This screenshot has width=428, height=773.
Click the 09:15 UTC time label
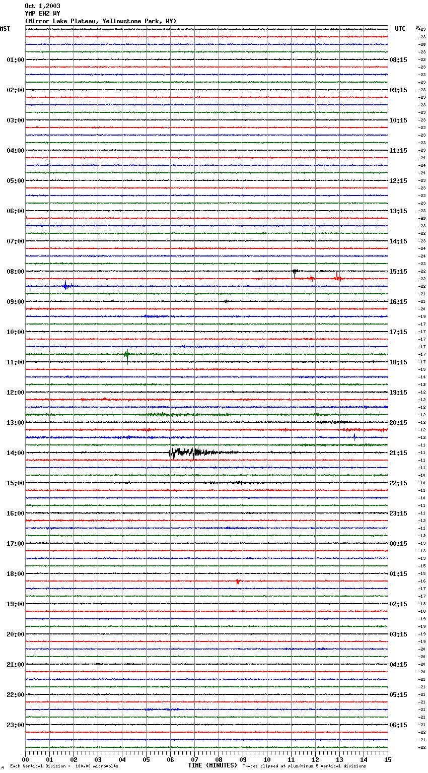click(398, 90)
